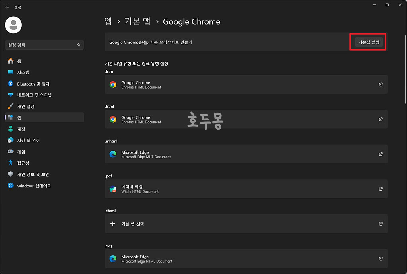Screen dimensions: 407x274
Task: Click Edge icon in the .svg row
Action: (113, 258)
